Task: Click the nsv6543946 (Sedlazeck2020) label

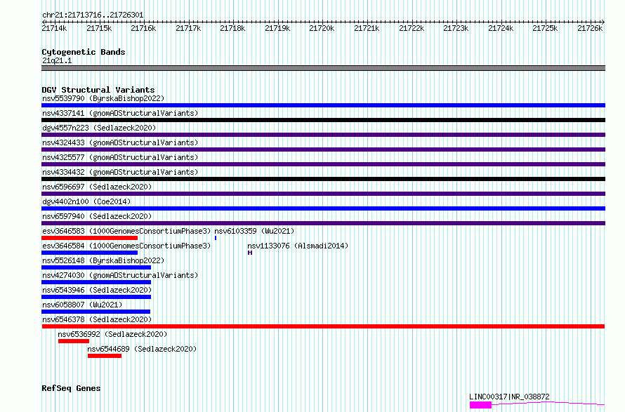Action: click(x=97, y=290)
